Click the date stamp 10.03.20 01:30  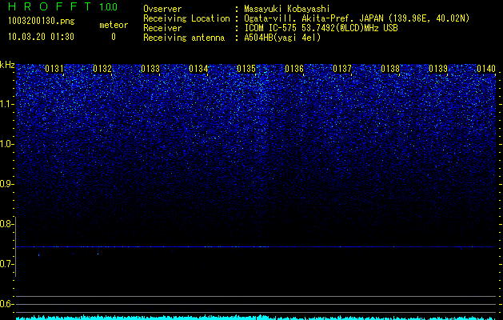tap(41, 37)
